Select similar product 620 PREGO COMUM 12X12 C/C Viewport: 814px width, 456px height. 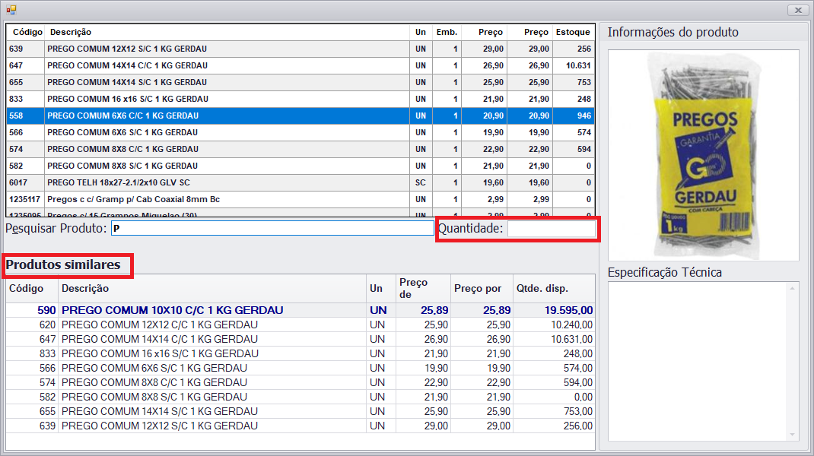click(x=300, y=325)
